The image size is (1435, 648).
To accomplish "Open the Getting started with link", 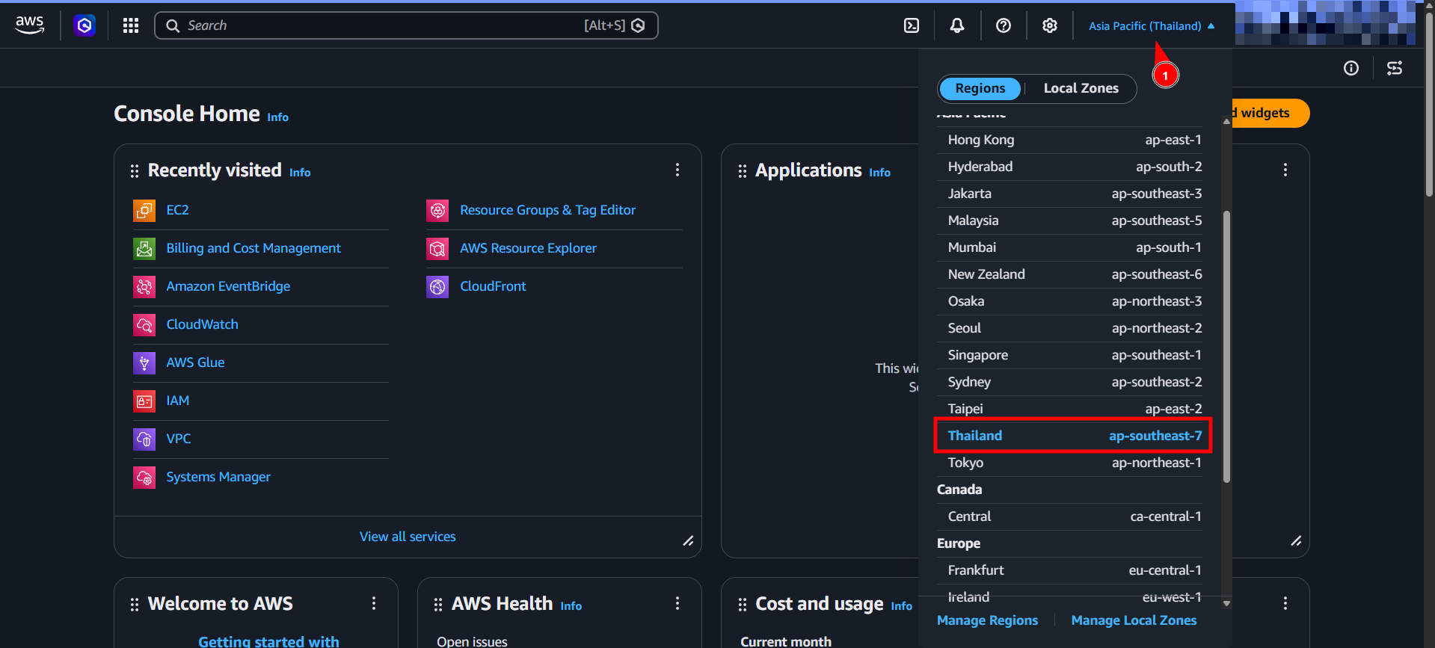I will 268,641.
